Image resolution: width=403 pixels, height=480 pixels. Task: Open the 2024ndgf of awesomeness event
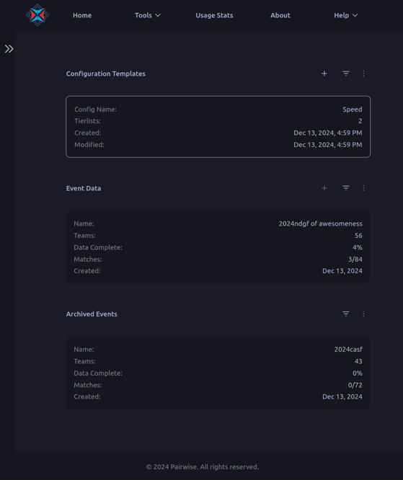(x=218, y=247)
